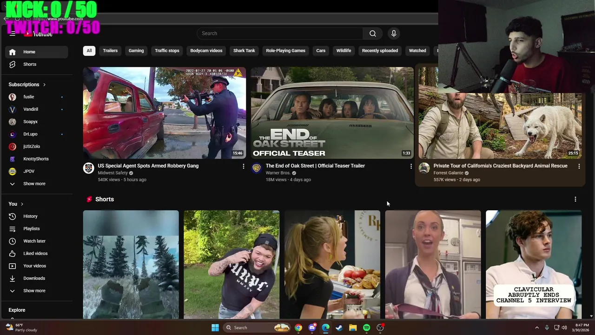Open the Private Tour Backyard Animal Rescue title
Screen dimensions: 595x335
pyautogui.click(x=500, y=166)
